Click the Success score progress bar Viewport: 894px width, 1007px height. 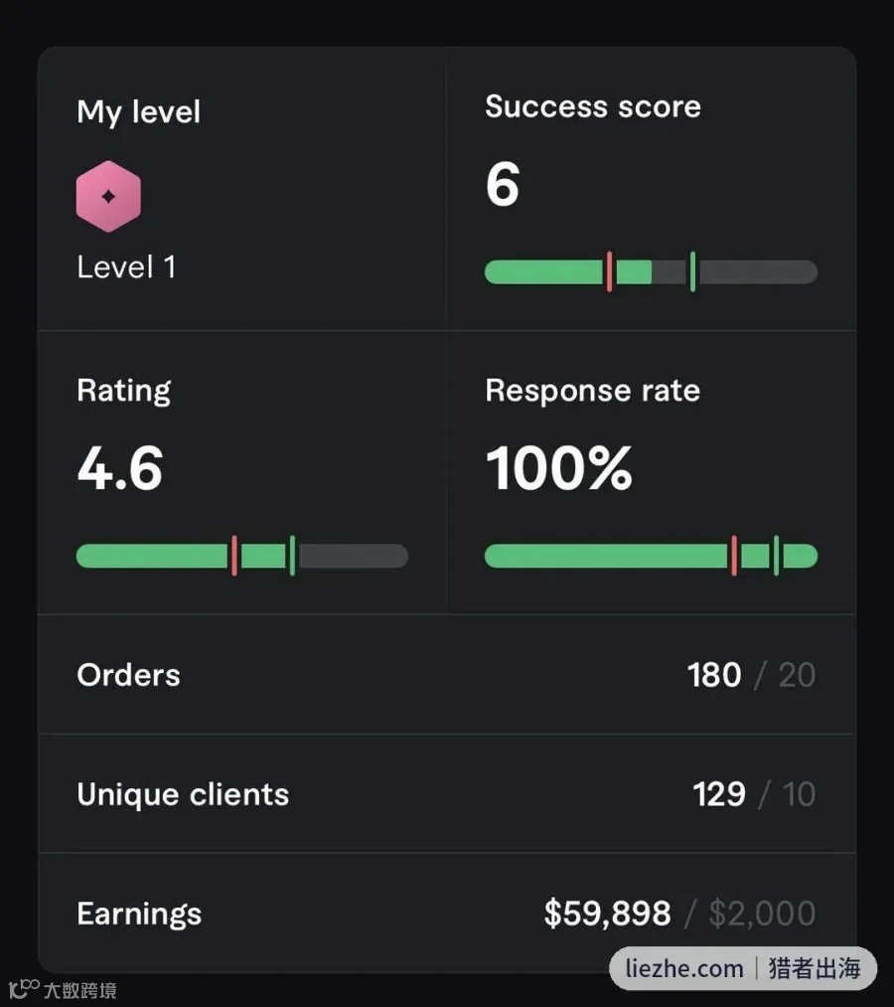tap(651, 272)
